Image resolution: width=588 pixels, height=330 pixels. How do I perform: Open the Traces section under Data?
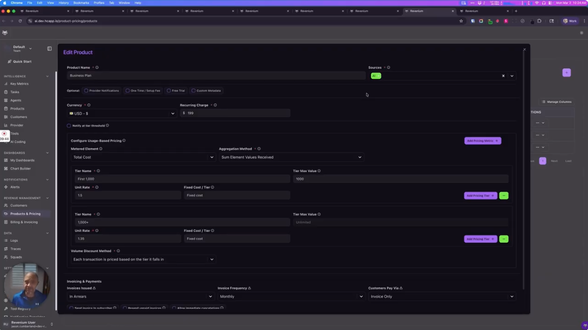click(16, 249)
